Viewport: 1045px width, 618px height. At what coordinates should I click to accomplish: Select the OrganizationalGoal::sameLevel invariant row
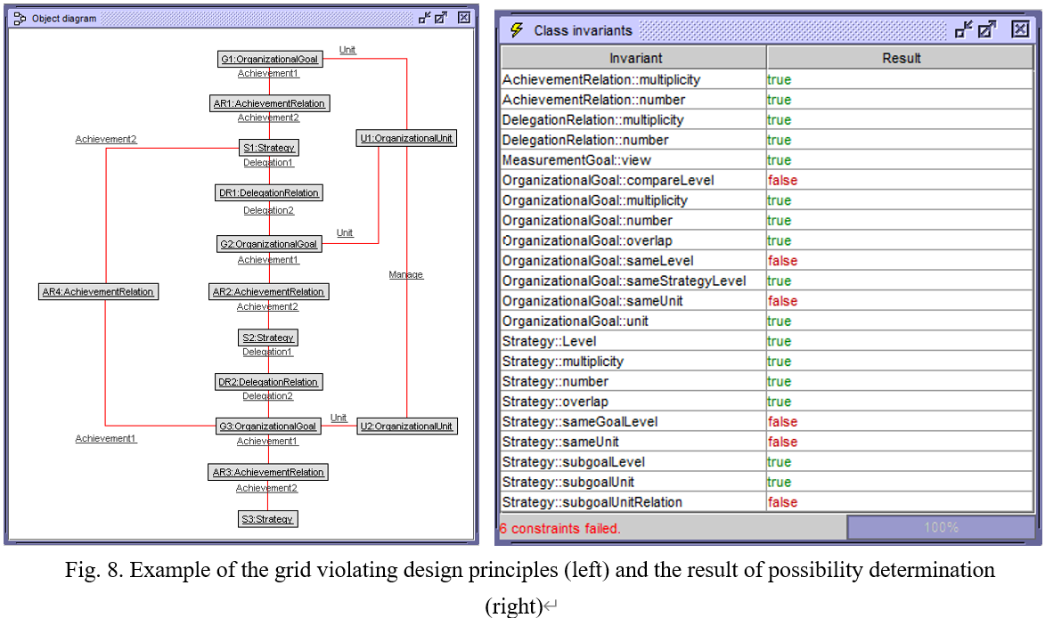coord(767,260)
